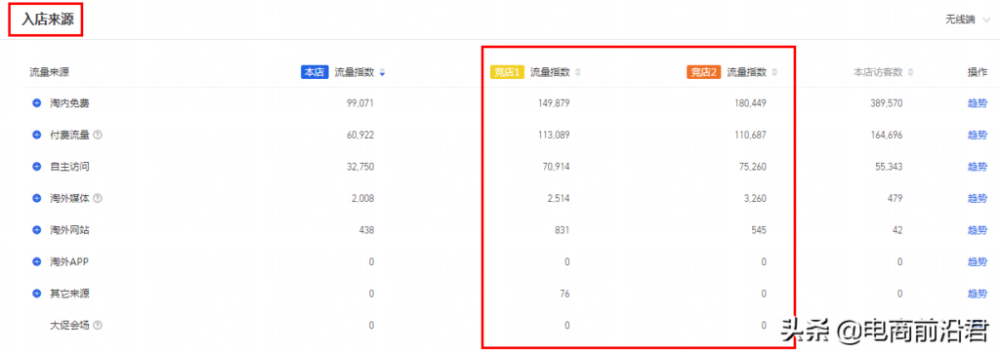
Task: Sort by 竞店2 流量指数 arrow
Action: 774,72
